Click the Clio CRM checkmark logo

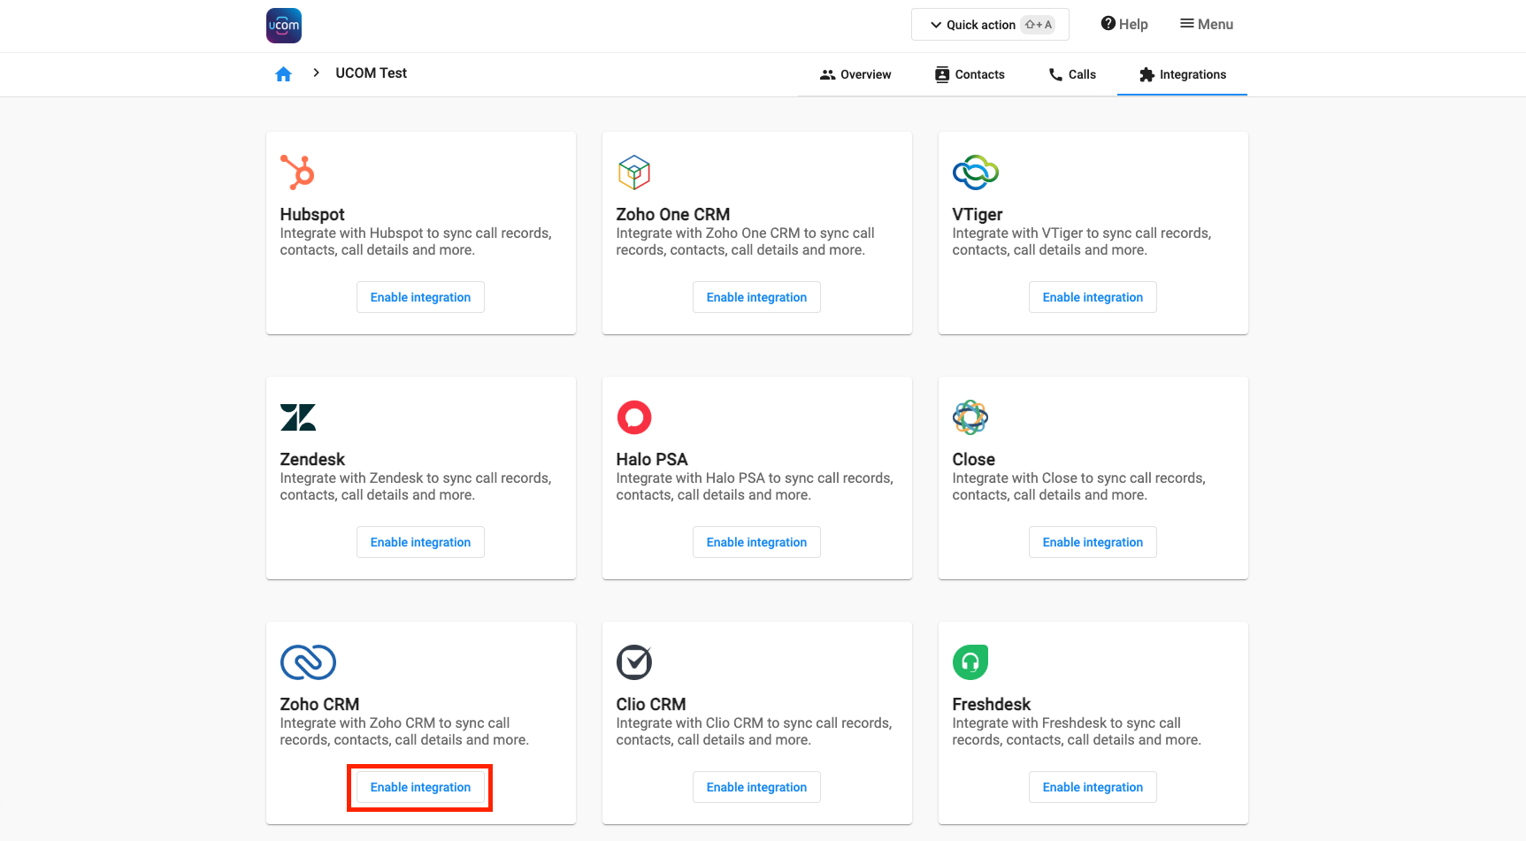[x=633, y=662]
